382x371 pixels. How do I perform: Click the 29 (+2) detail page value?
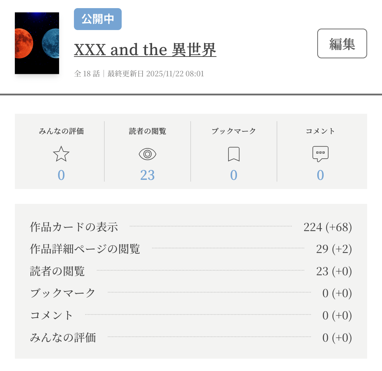(334, 249)
